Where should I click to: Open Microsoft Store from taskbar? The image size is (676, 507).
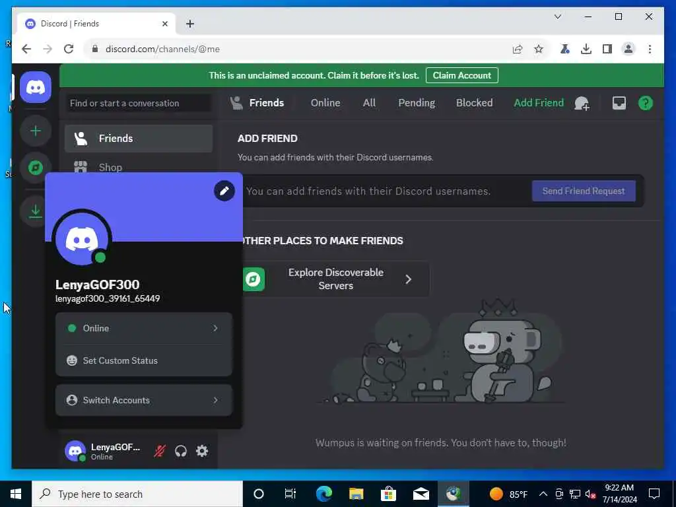coord(388,494)
